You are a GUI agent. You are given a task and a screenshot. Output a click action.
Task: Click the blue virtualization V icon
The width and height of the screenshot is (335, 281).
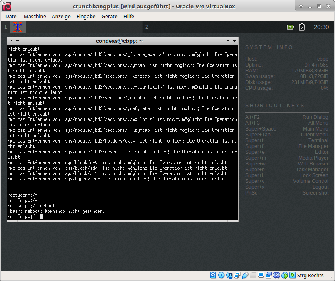277,275
